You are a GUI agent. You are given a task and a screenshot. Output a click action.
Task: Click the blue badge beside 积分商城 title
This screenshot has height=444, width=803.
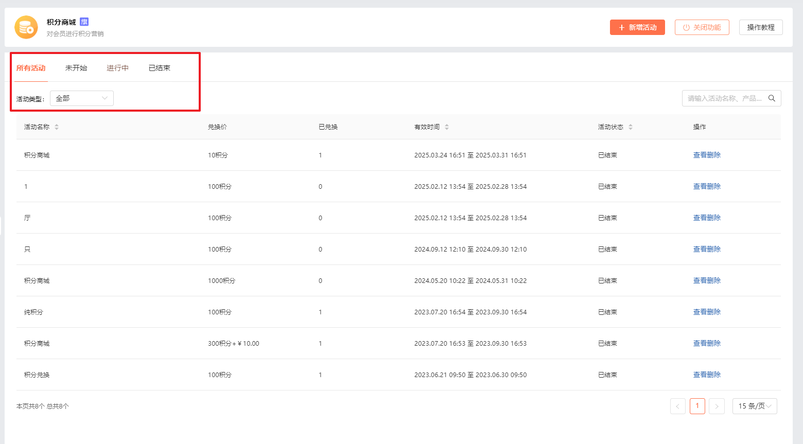(84, 22)
